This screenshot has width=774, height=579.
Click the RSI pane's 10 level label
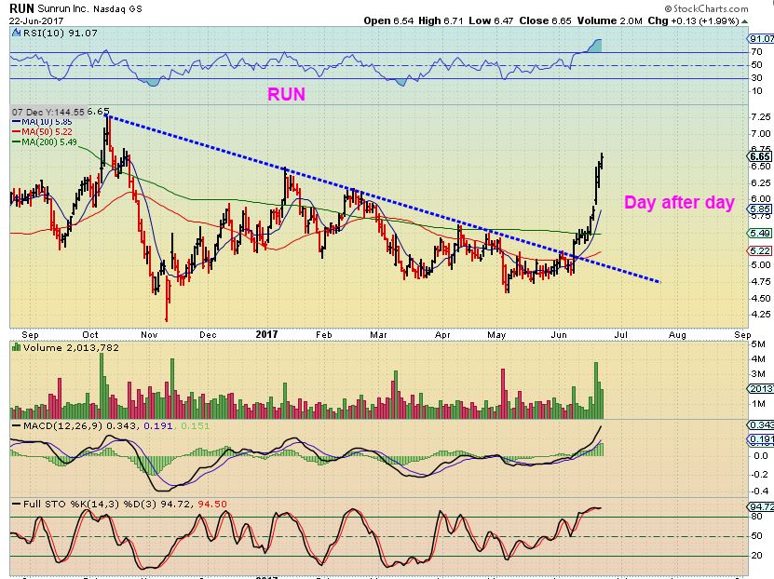pyautogui.click(x=756, y=91)
